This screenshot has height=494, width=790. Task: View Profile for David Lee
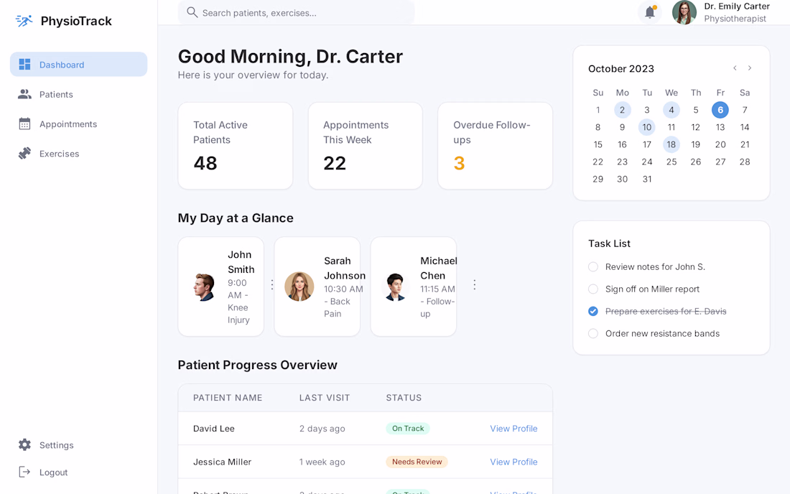pos(513,429)
